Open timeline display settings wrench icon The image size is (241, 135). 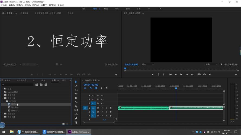point(107,88)
